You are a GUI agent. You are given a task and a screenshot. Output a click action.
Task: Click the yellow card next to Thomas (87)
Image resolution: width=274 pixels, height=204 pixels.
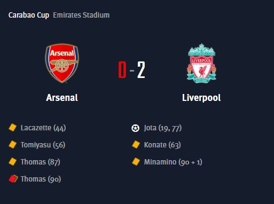click(13, 162)
